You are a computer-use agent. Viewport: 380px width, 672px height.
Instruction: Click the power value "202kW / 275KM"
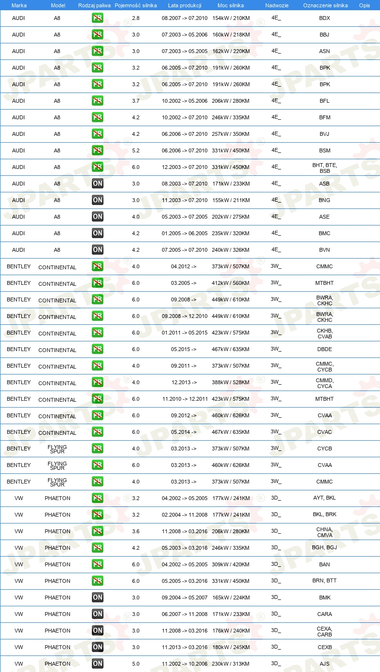click(x=231, y=217)
